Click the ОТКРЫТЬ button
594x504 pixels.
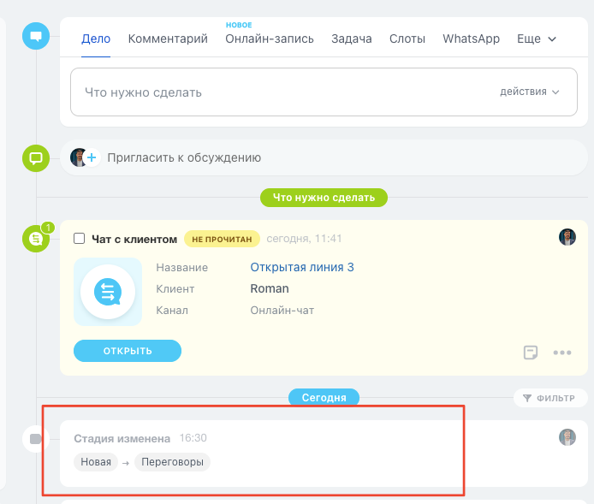tap(128, 351)
